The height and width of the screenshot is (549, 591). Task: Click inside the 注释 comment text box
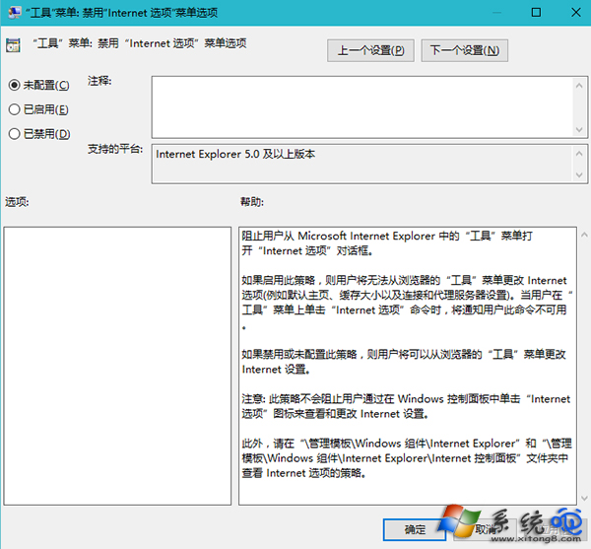(361, 107)
